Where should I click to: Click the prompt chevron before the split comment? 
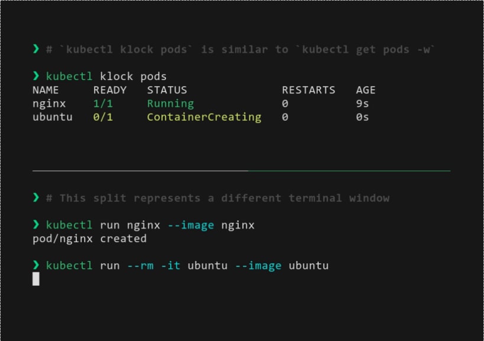[x=36, y=198]
